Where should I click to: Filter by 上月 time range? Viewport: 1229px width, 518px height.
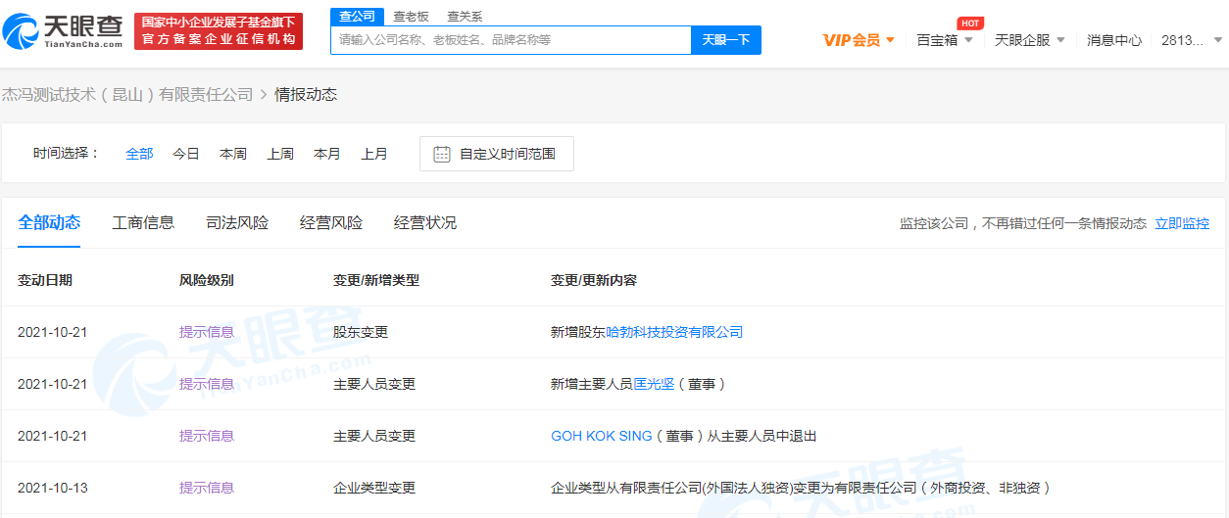pos(374,154)
